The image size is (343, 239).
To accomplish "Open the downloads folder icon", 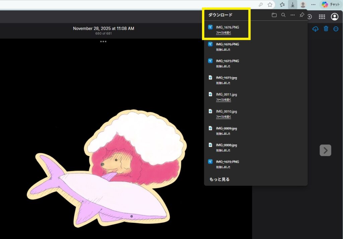I will tap(274, 15).
